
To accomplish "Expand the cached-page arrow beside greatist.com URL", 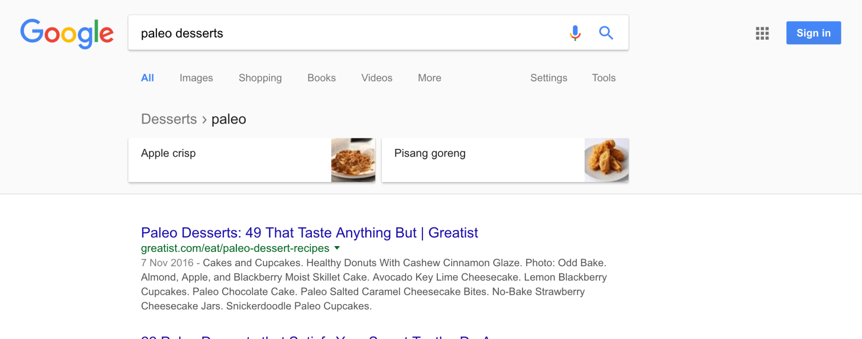I will 337,249.
